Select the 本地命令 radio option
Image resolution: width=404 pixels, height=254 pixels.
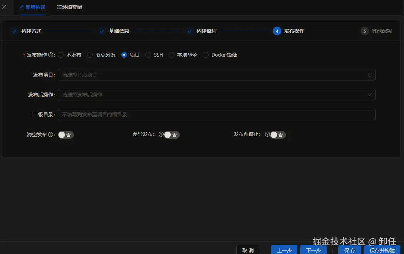pos(183,55)
